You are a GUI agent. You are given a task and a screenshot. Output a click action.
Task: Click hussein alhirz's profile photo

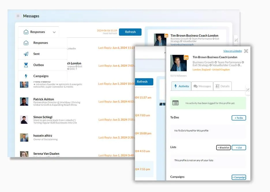24,138
